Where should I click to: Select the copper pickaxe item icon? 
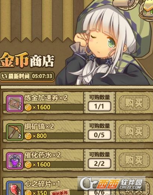(15, 132)
